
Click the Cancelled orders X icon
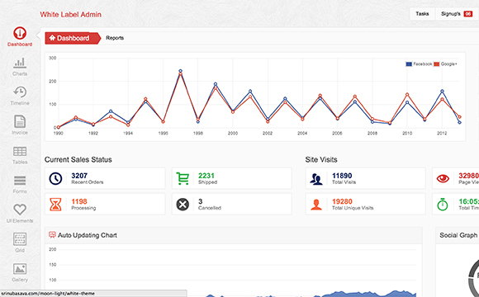pyautogui.click(x=183, y=205)
